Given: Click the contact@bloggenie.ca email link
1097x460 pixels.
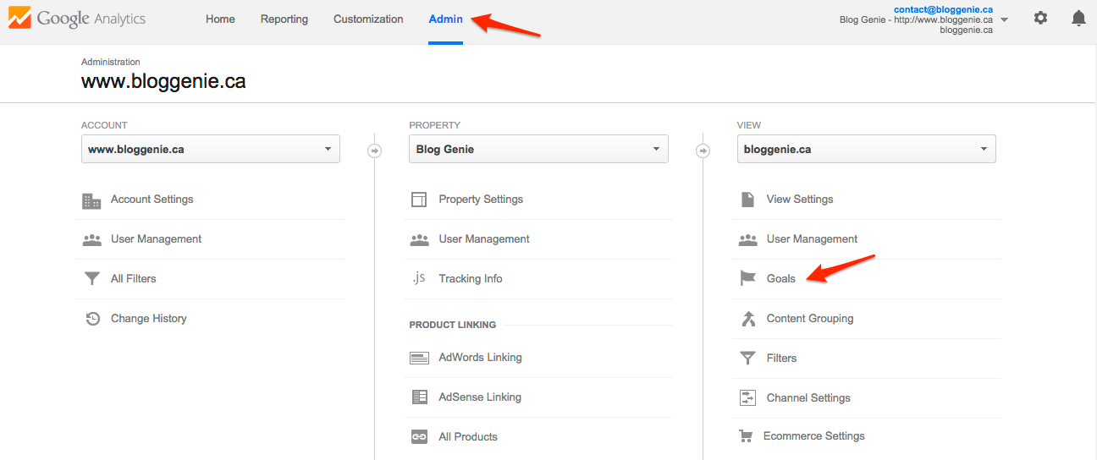Looking at the screenshot, I should (x=943, y=9).
